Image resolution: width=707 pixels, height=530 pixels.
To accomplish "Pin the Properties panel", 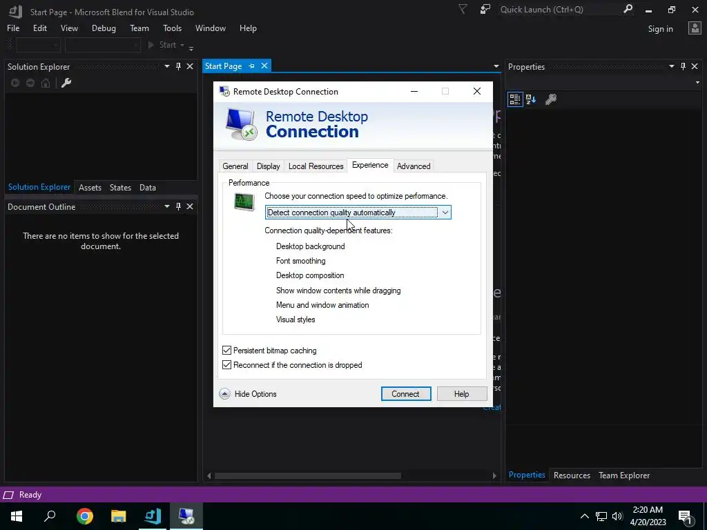I will pyautogui.click(x=683, y=66).
